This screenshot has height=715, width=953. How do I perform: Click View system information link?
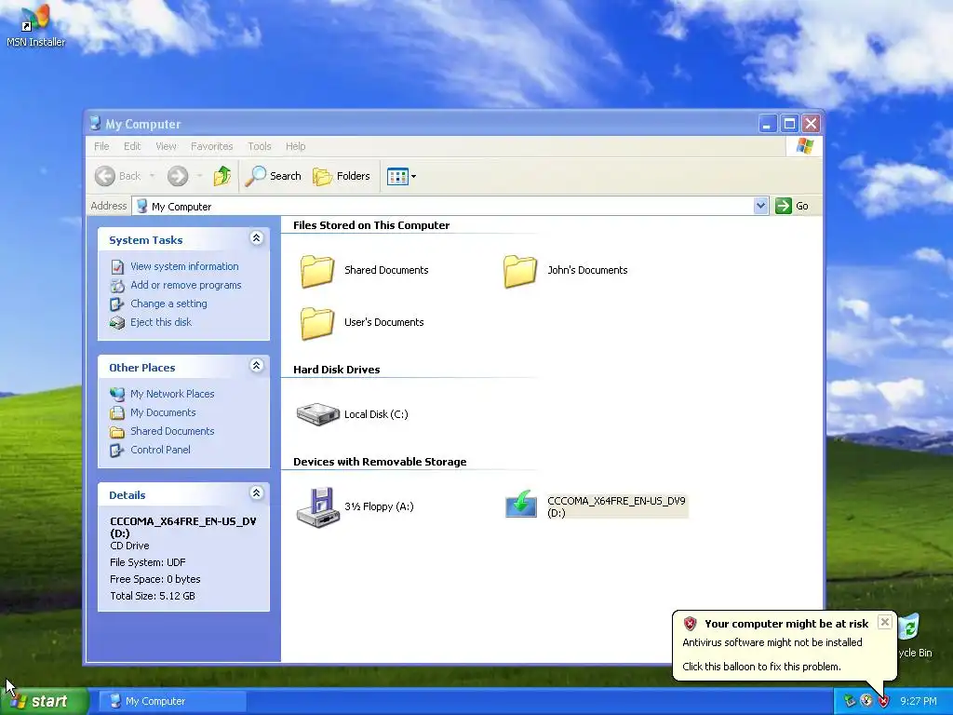tap(184, 266)
